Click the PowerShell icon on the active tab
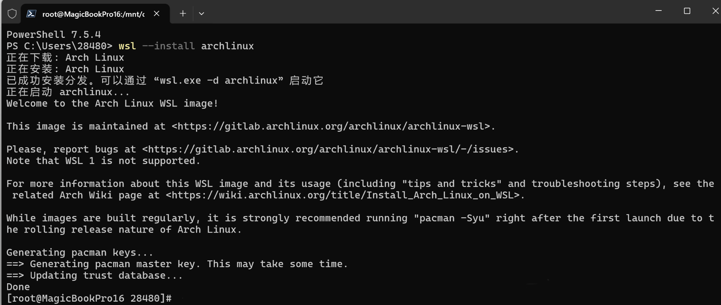 pos(31,13)
